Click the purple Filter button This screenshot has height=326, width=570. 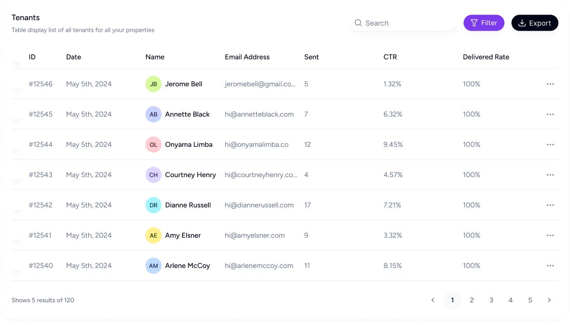(x=484, y=23)
